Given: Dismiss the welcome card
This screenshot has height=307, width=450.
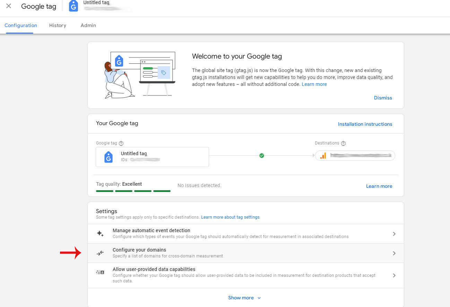Looking at the screenshot, I should [x=383, y=98].
